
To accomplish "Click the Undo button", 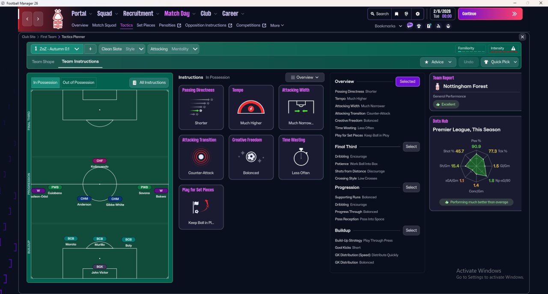I will (468, 62).
